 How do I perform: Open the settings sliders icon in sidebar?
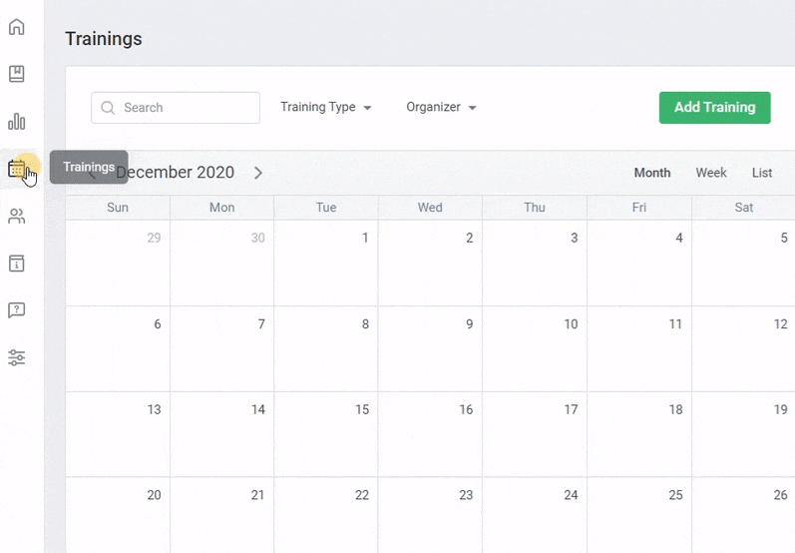tap(16, 357)
